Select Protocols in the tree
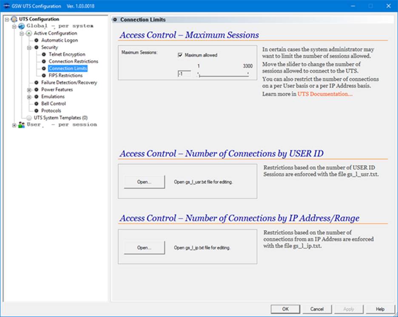Screen dimensions: 398x317 51,110
